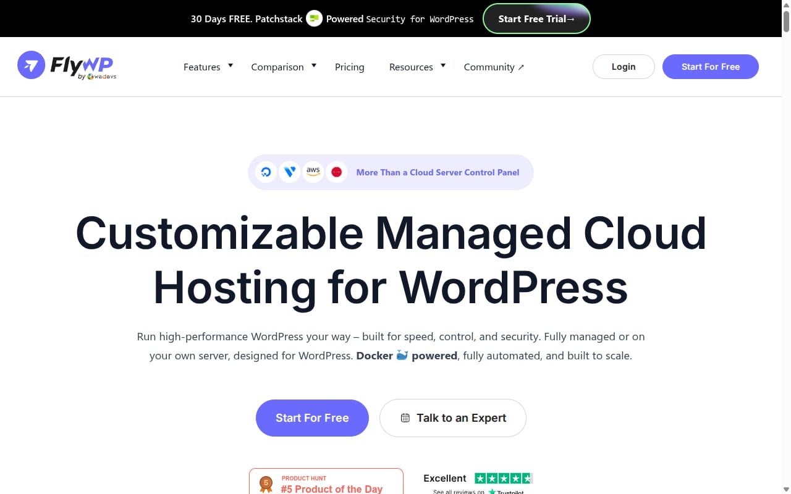Go to the Pricing page
Viewport: 791px width, 494px height.
pyautogui.click(x=350, y=67)
